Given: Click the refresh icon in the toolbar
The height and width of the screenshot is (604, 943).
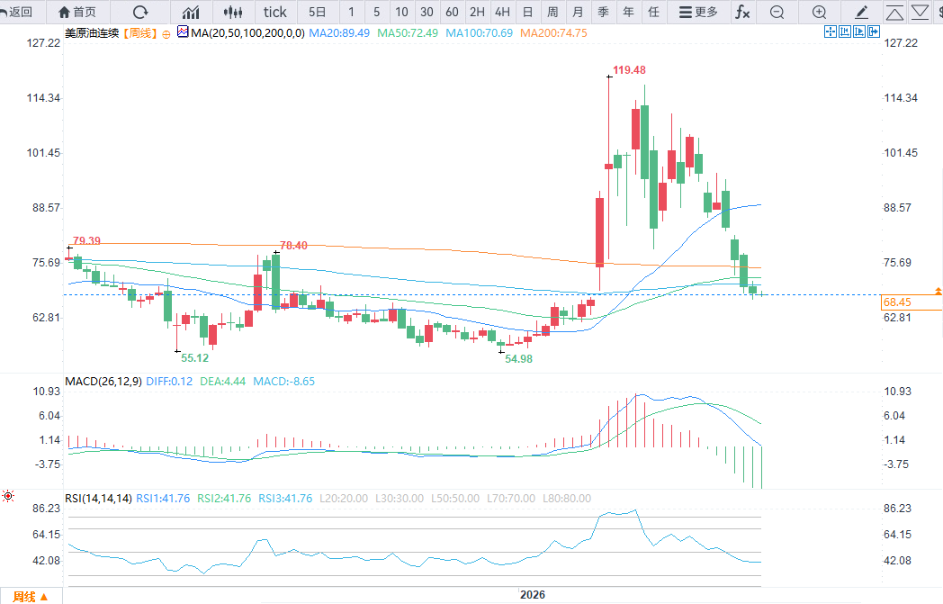Looking at the screenshot, I should point(140,12).
